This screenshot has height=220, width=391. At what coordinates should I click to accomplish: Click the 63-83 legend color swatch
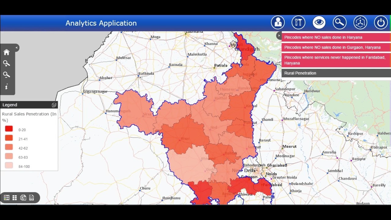point(9,156)
